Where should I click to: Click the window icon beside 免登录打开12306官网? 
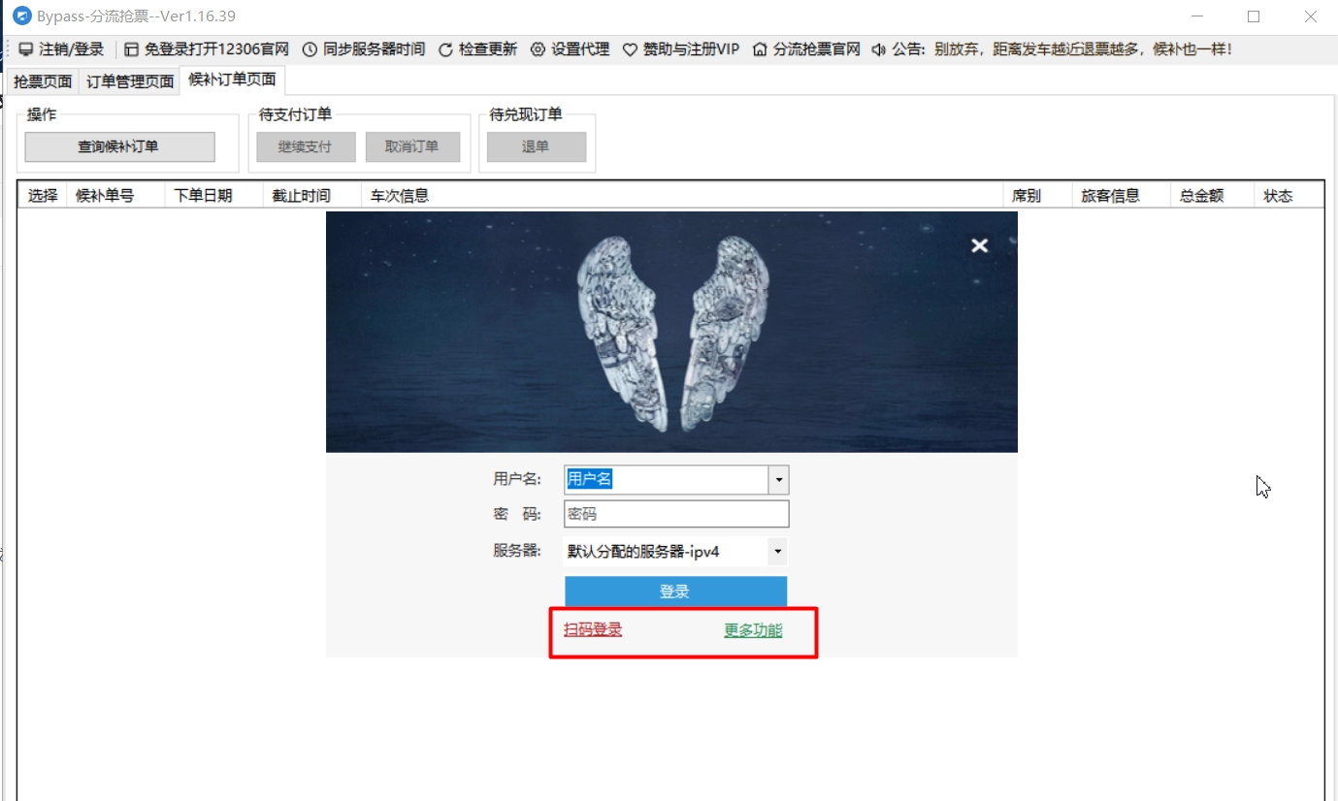132,49
